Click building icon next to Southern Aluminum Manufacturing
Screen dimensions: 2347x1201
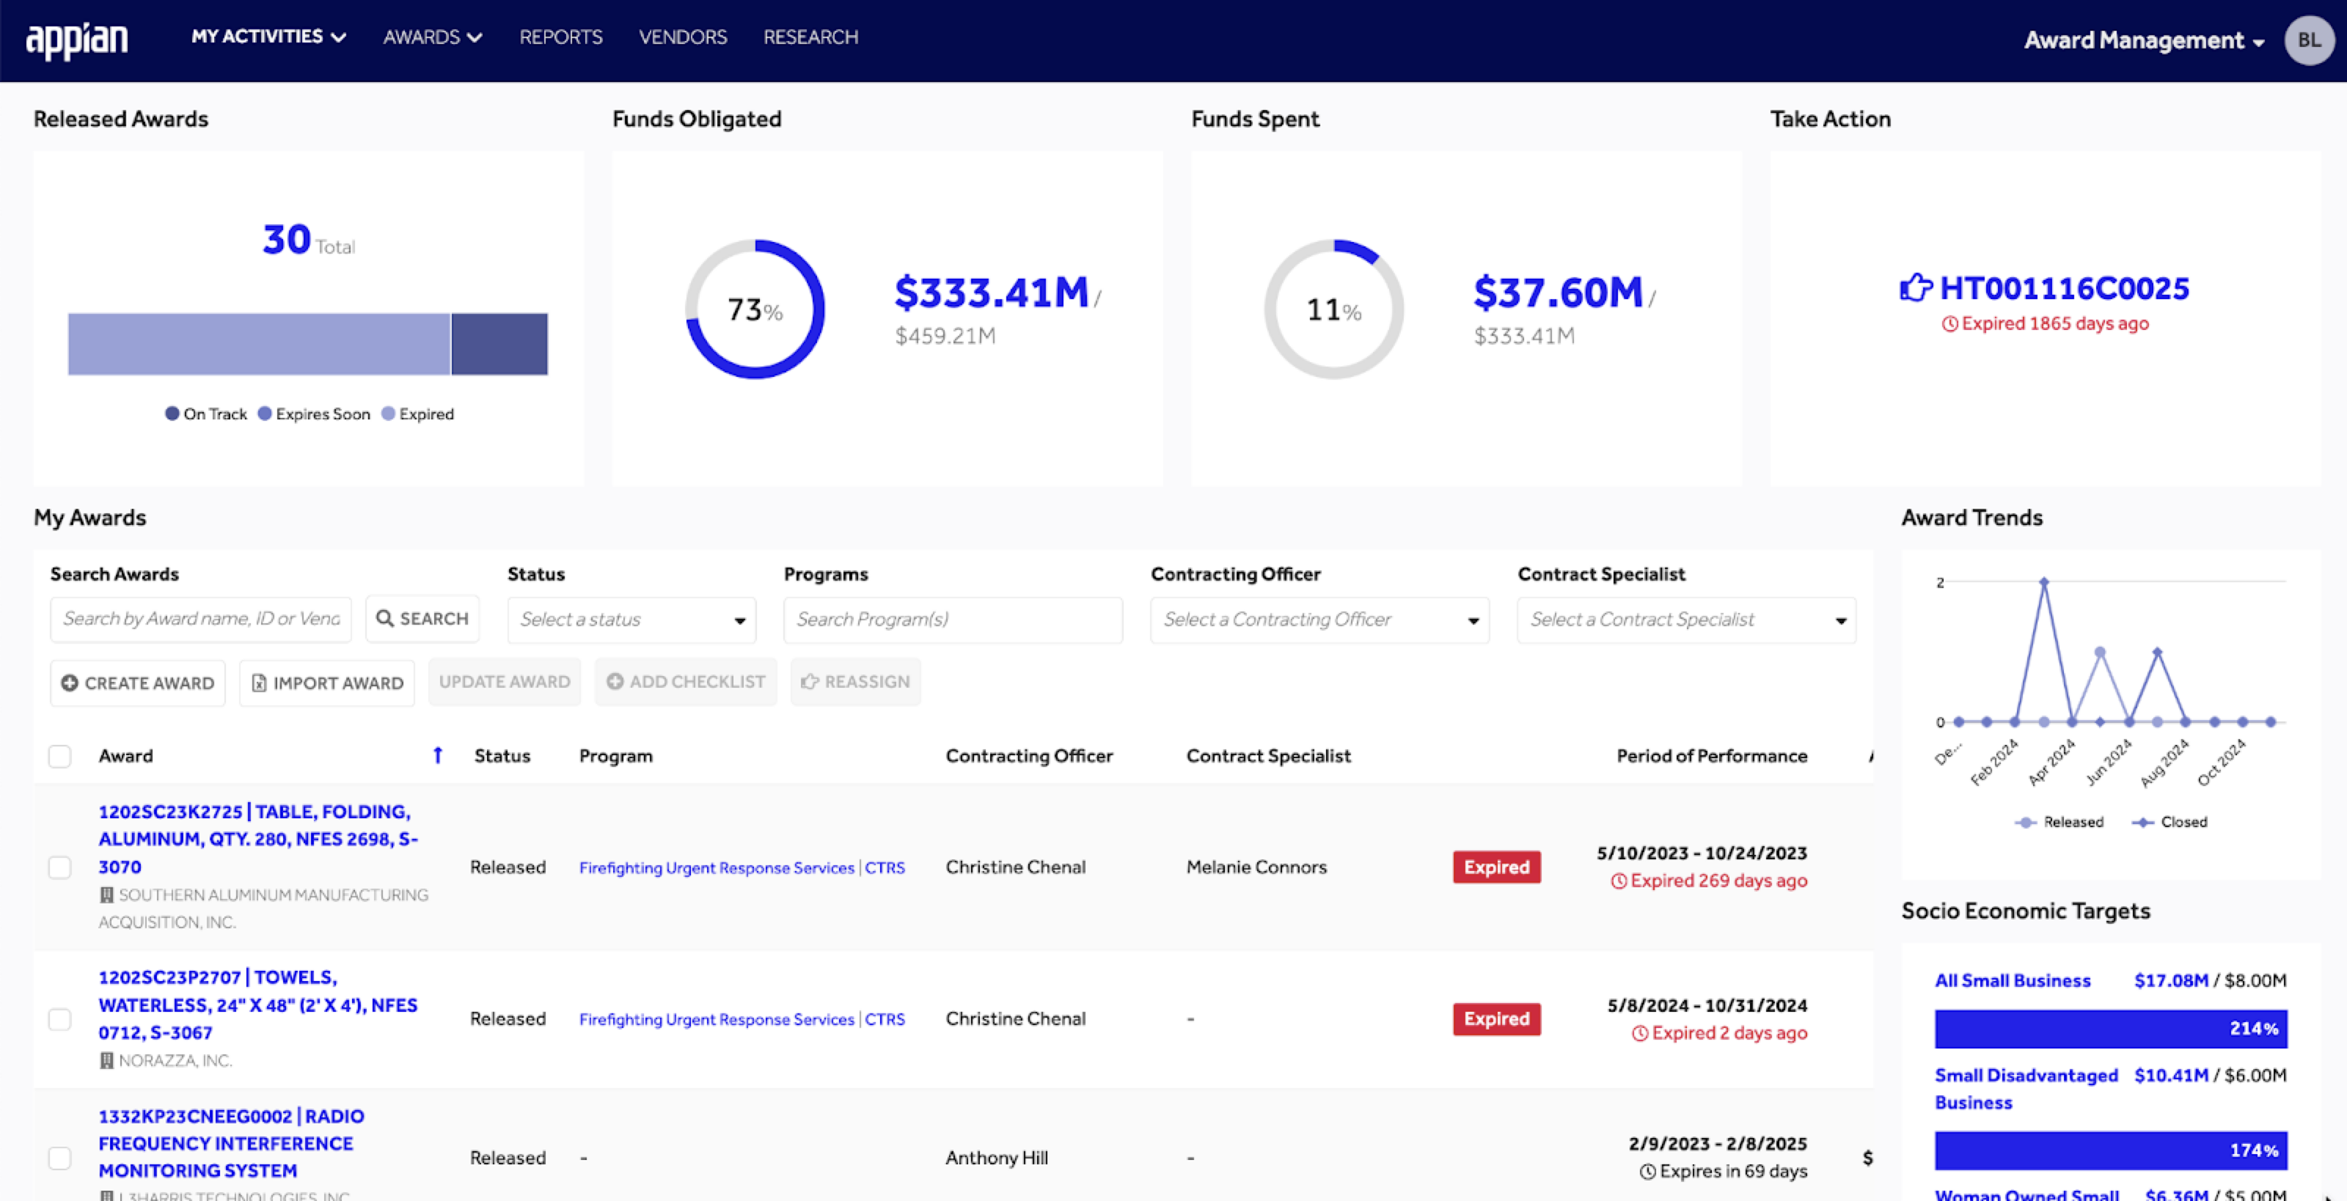[106, 895]
